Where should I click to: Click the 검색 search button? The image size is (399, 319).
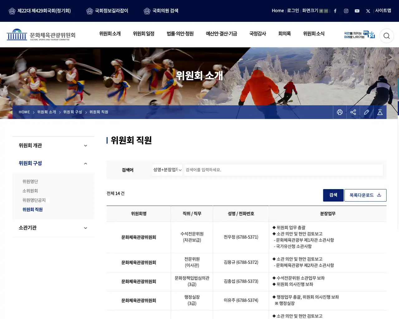click(333, 195)
